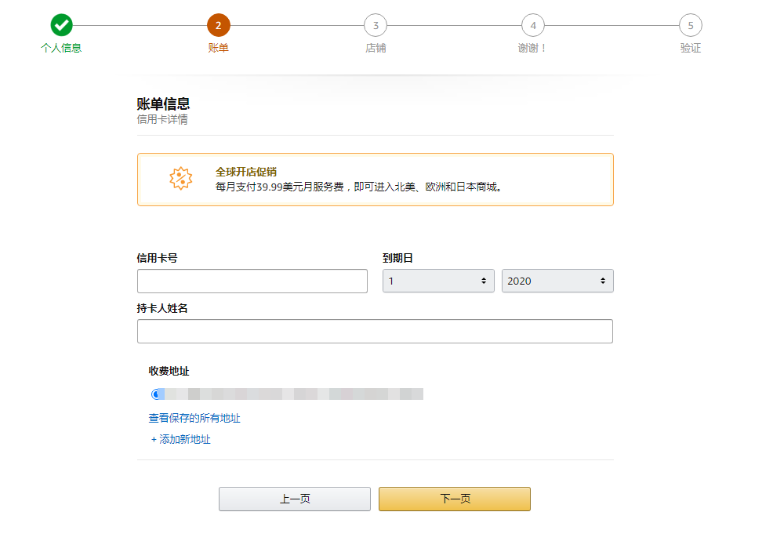The height and width of the screenshot is (541, 773).
Task: Click the + 添加新地址 link
Action: coord(181,439)
